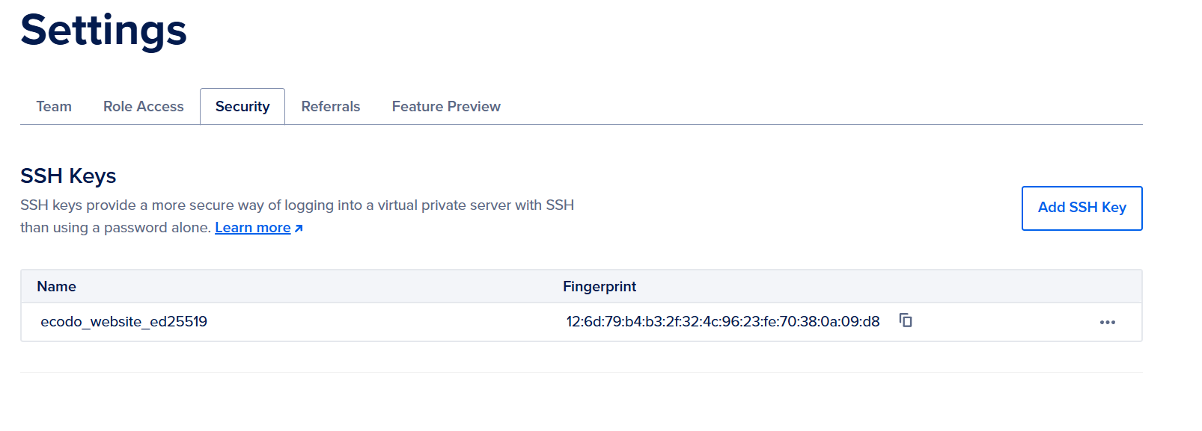
Task: Switch to the Team tab
Action: [x=54, y=107]
